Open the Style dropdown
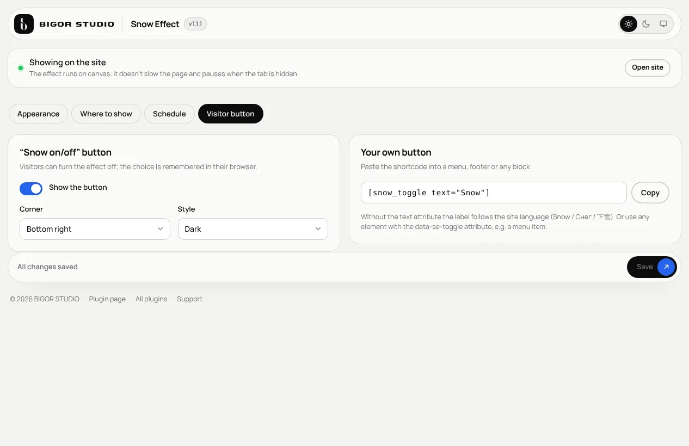The image size is (689, 446). pos(253,229)
